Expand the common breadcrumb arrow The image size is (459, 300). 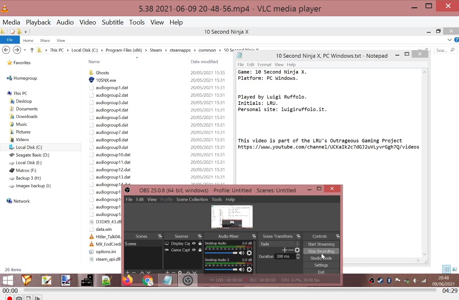tap(220, 50)
